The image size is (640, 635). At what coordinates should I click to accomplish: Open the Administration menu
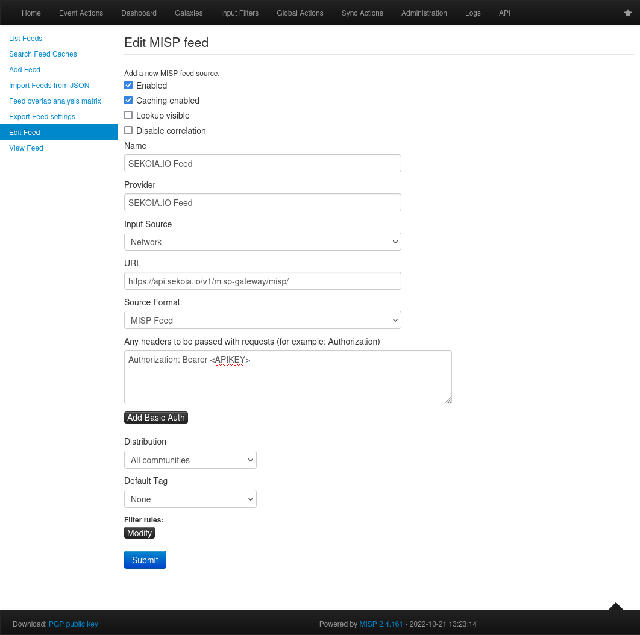coord(424,13)
